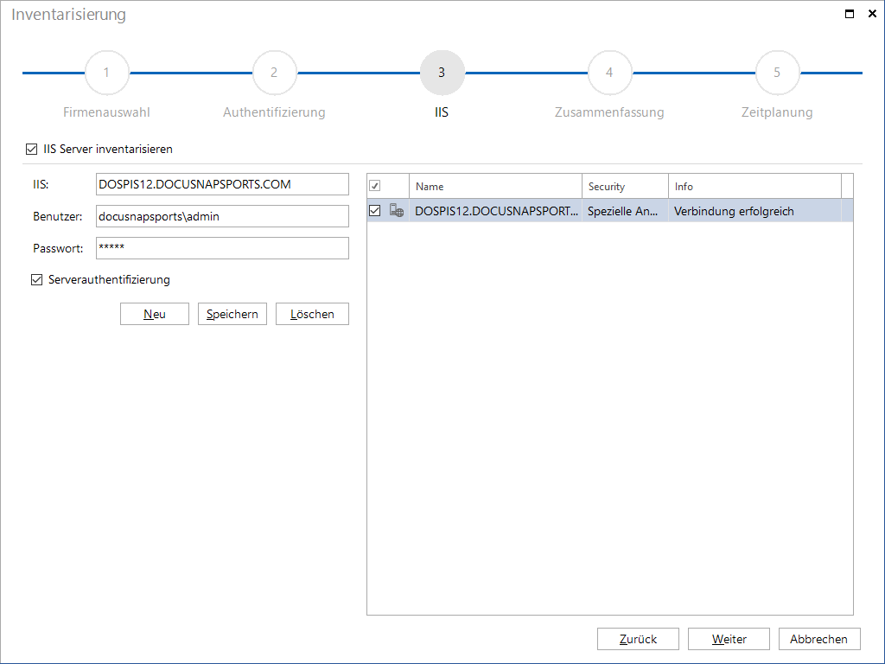
Task: Cancel with the Abbrechen button
Action: tap(819, 639)
